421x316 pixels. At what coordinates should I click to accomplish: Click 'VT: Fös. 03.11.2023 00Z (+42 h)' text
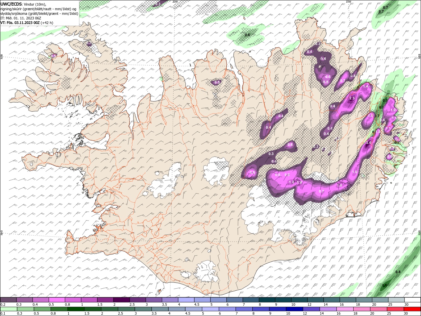click(27, 23)
